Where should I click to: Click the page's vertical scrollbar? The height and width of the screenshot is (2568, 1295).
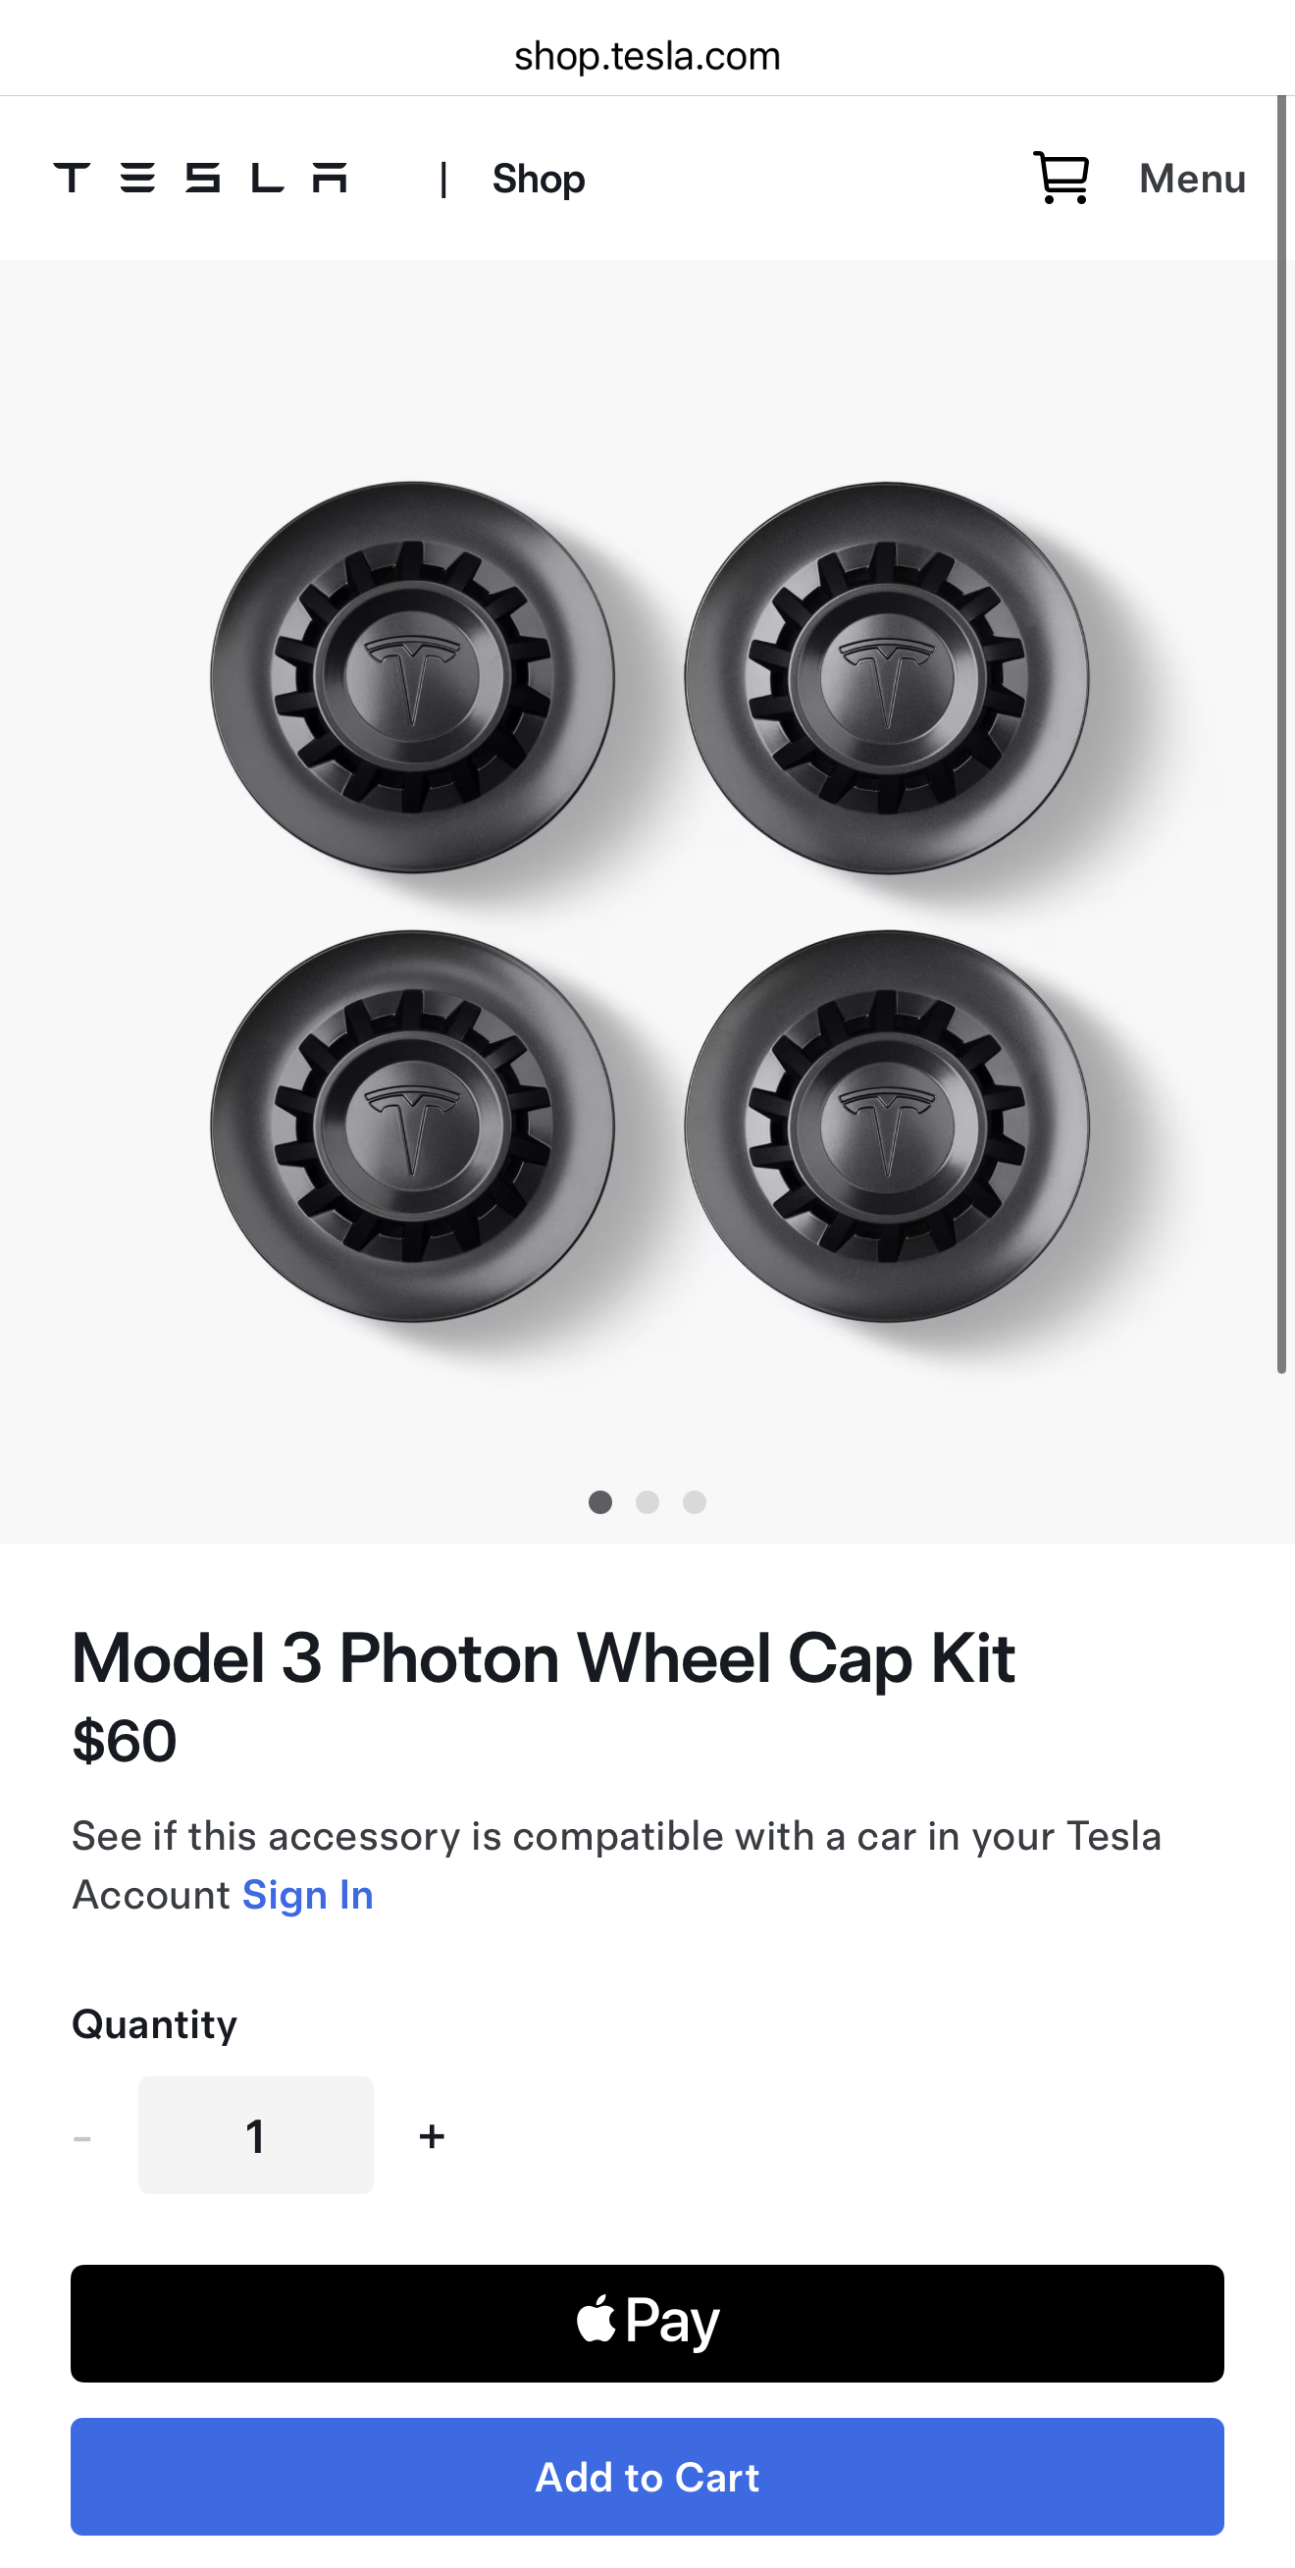point(1282,734)
